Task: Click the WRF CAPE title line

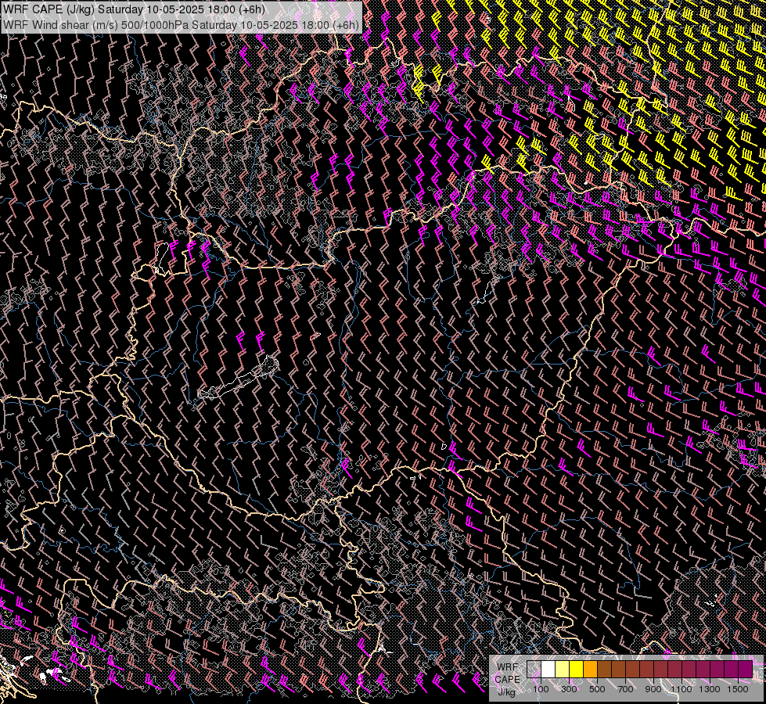Action: pyautogui.click(x=135, y=9)
